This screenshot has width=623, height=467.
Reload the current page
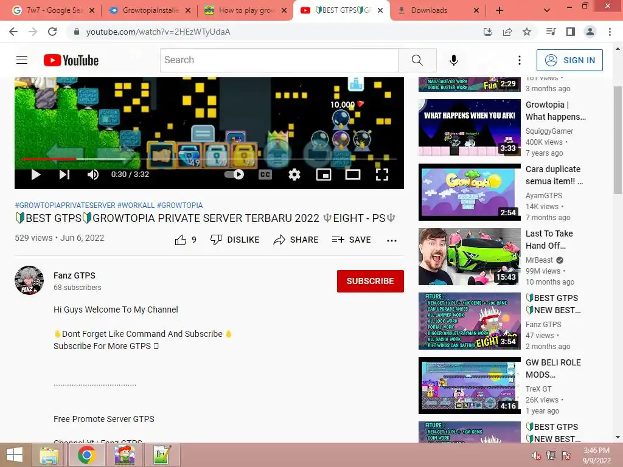click(x=52, y=32)
